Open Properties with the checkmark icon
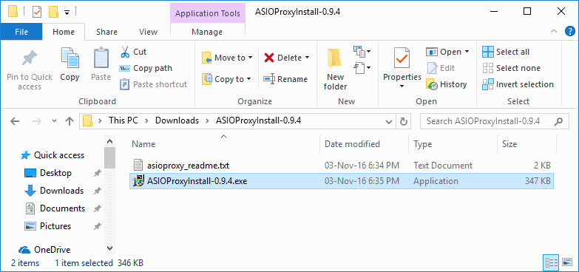The image size is (579, 272). pos(402,58)
